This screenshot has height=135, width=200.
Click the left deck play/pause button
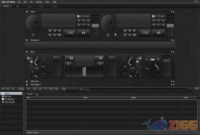coord(83,33)
